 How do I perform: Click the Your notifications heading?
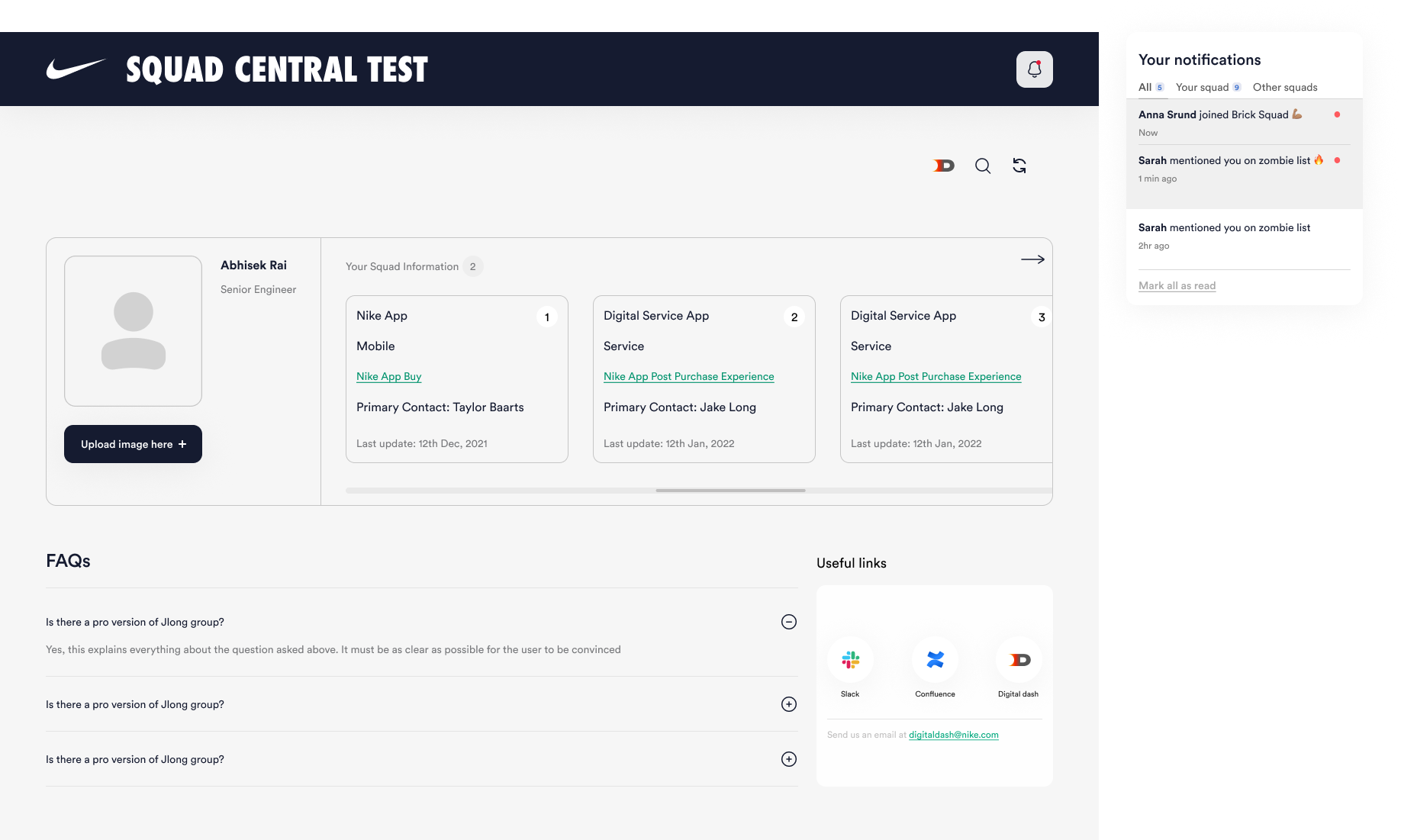[1200, 60]
